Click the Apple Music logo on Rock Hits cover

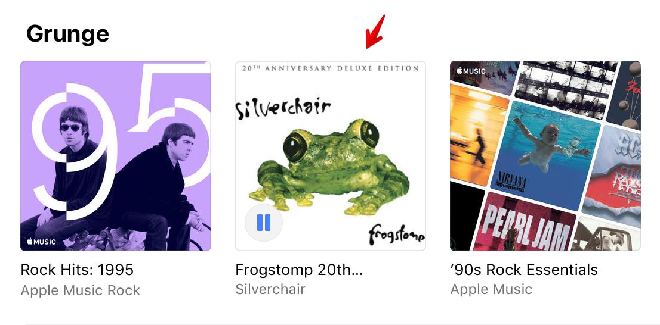click(x=41, y=242)
